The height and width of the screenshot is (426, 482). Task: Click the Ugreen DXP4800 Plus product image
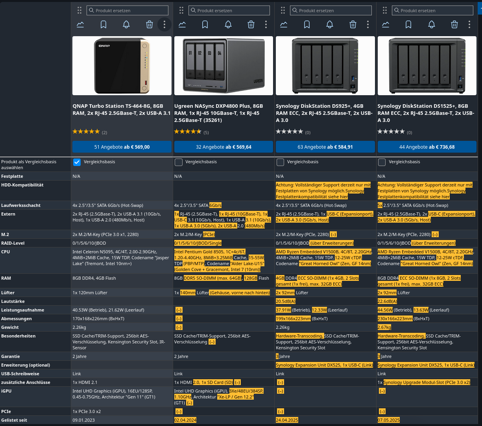(223, 66)
